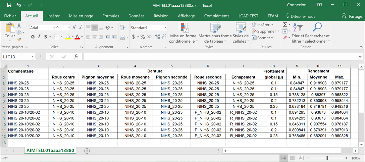Viewport: 365px width, 162px height.
Task: Toggle left horizontal alignment
Action: [88, 37]
